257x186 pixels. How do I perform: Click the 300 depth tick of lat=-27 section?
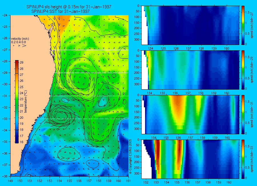pos(137,39)
